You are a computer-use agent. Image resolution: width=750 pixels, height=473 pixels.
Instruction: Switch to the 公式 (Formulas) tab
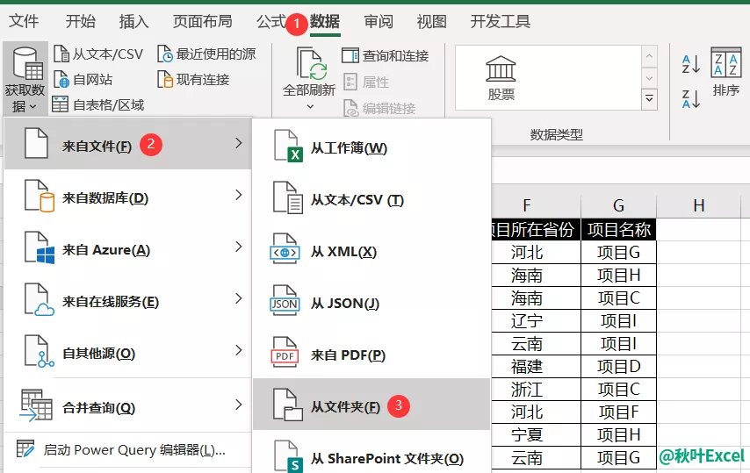click(x=271, y=21)
